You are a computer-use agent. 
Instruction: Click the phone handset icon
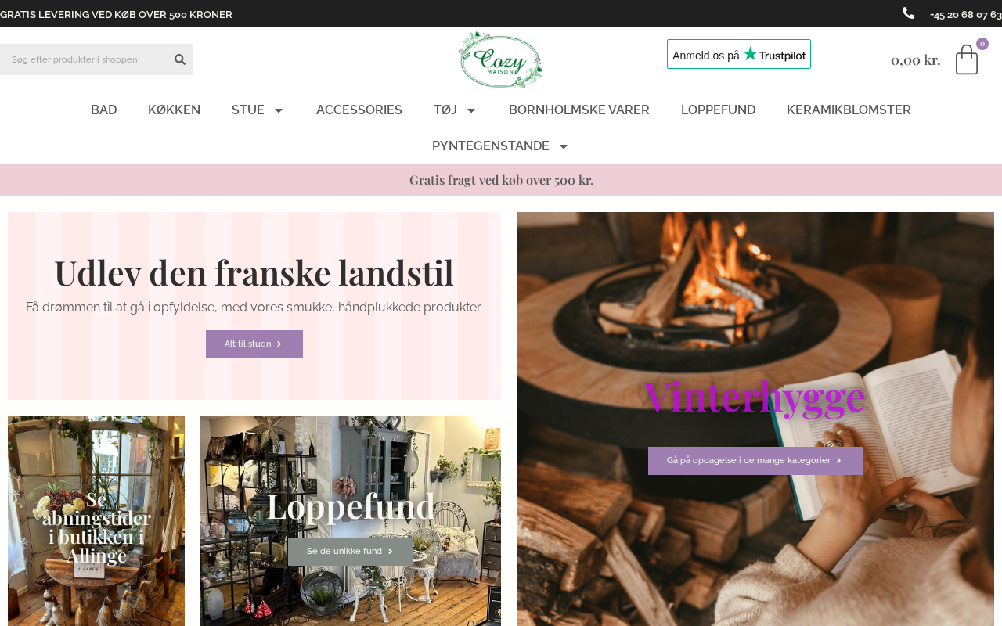point(908,13)
